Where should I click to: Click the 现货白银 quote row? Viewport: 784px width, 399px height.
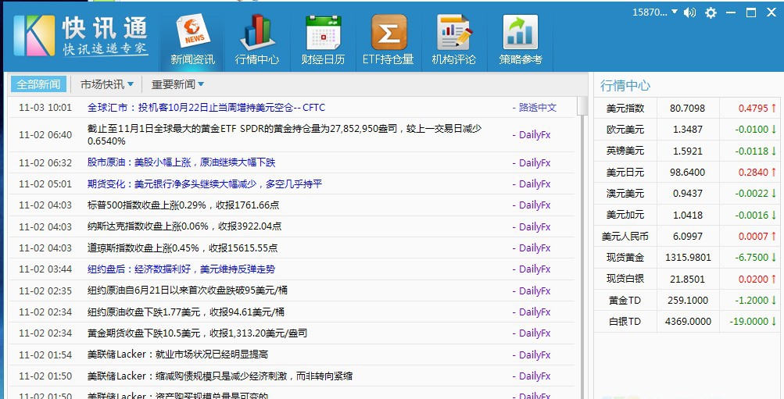pyautogui.click(x=687, y=280)
